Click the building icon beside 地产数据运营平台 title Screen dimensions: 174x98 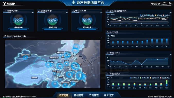[73, 2]
